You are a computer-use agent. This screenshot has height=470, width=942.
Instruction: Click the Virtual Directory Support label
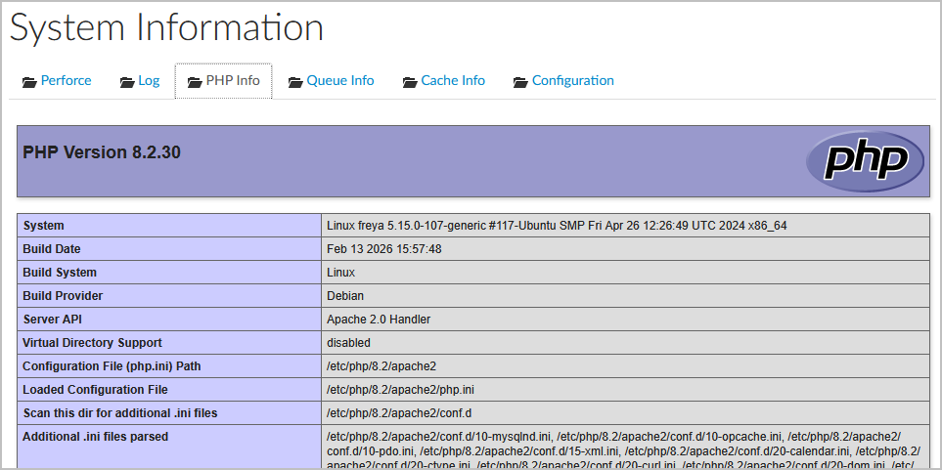coord(93,343)
